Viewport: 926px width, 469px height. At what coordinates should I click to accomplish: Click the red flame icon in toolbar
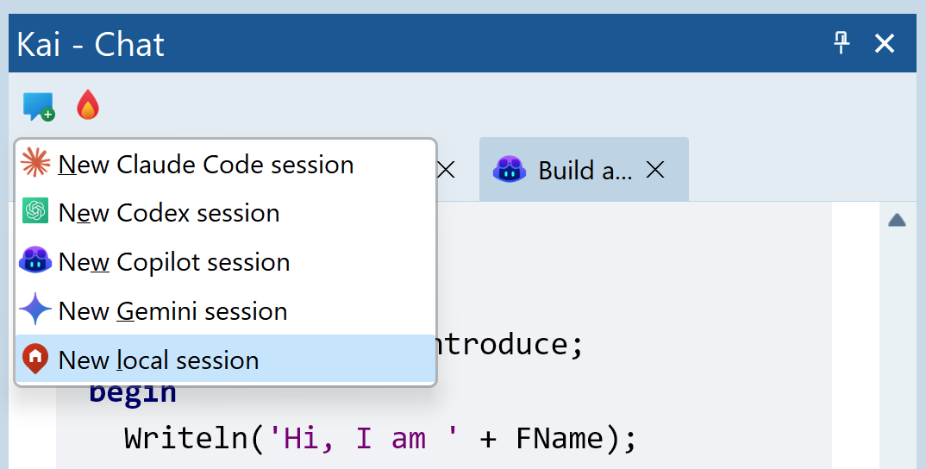point(88,104)
